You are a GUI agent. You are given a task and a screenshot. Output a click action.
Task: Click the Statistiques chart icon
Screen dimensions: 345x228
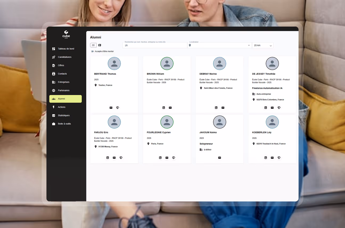(x=54, y=115)
